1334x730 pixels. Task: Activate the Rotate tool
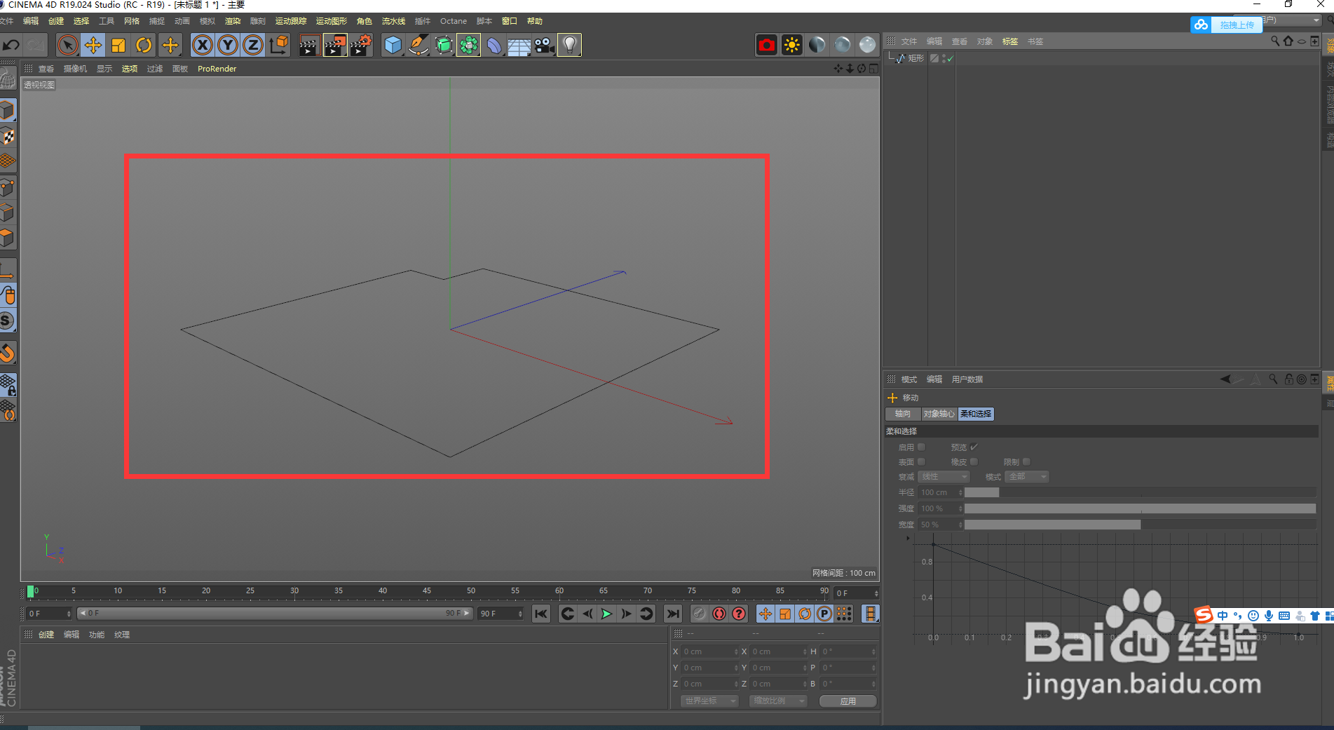(x=144, y=46)
